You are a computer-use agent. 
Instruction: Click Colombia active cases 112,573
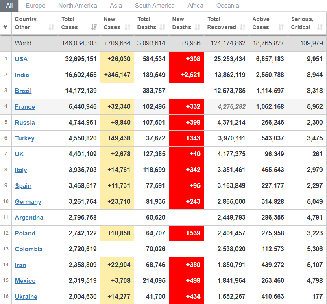click(x=273, y=249)
